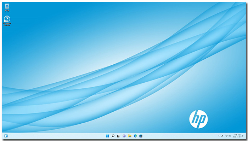Open taskbar Search
The image size is (248, 141).
pyautogui.click(x=113, y=136)
